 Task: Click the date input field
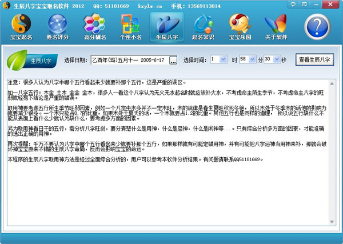[x=130, y=60]
